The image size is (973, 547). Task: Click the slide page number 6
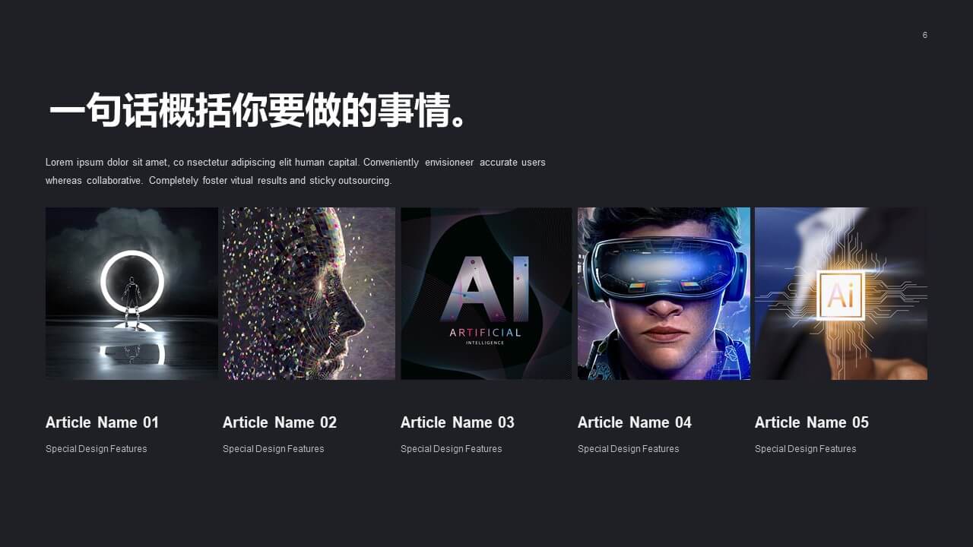click(925, 35)
